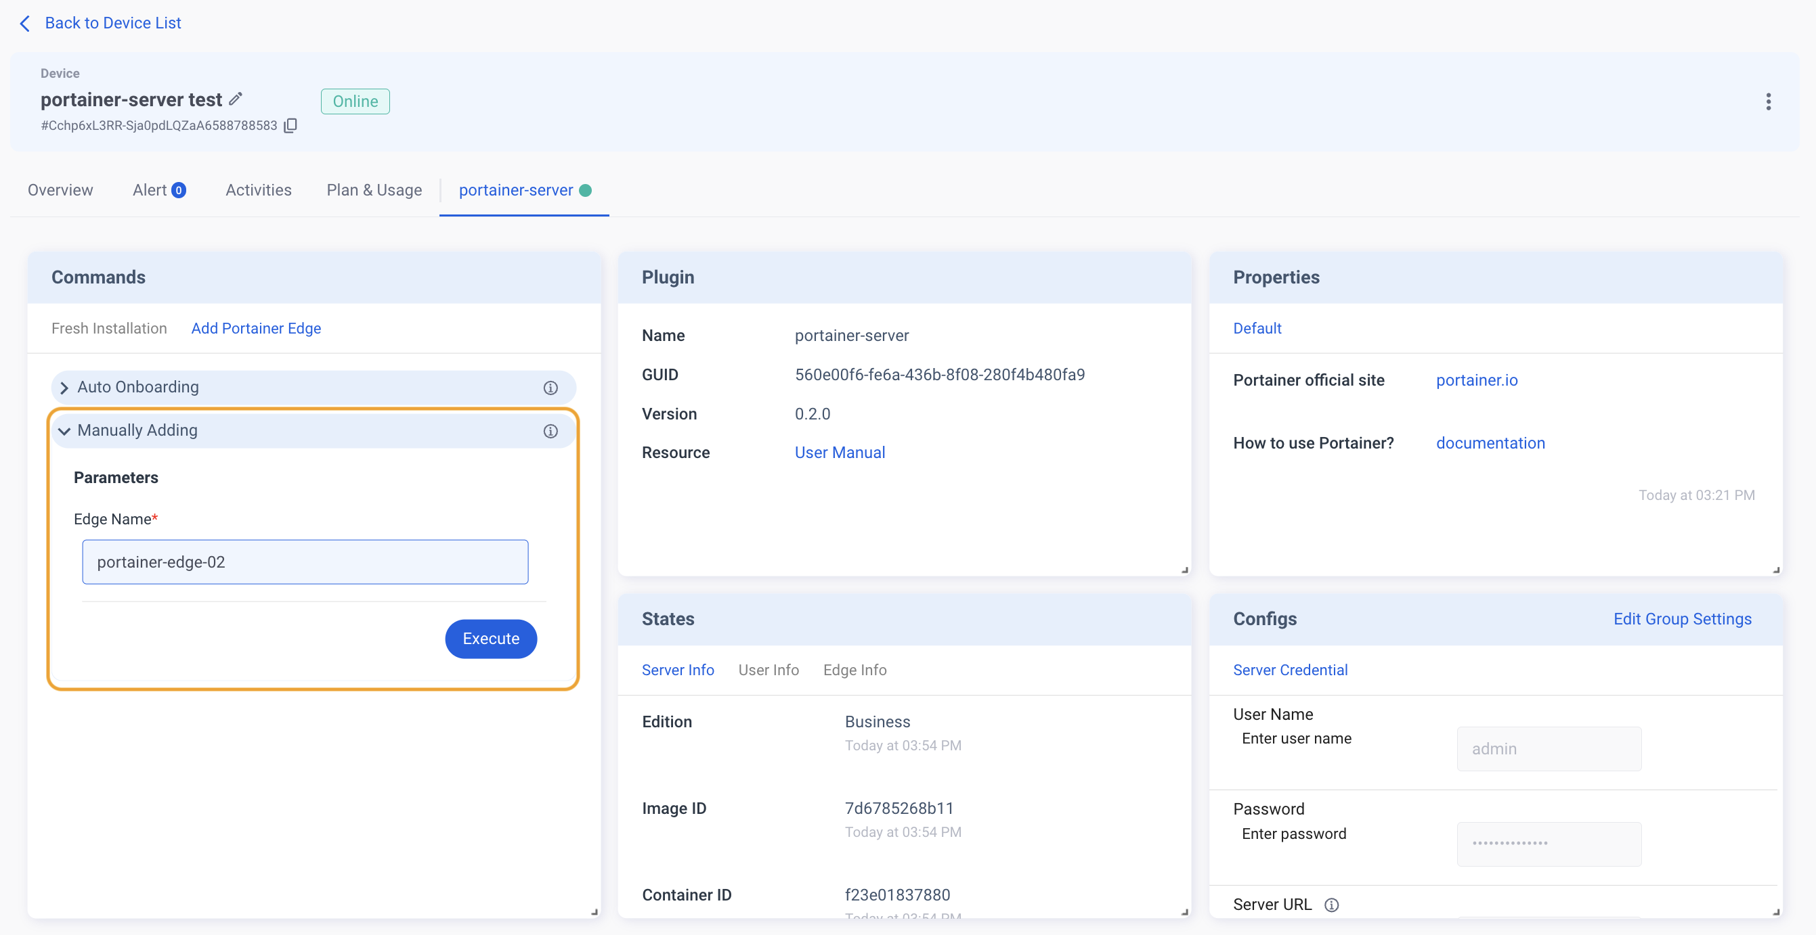
Task: Grab the Properties panel resize handle
Action: pos(1776,570)
